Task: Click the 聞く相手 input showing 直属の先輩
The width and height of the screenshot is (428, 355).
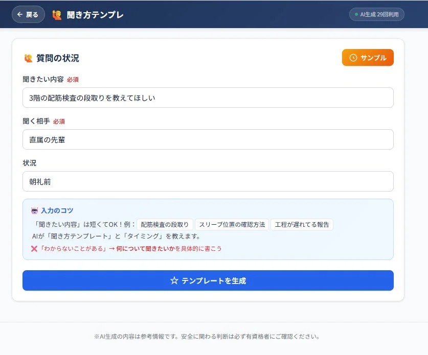Action: click(x=207, y=139)
